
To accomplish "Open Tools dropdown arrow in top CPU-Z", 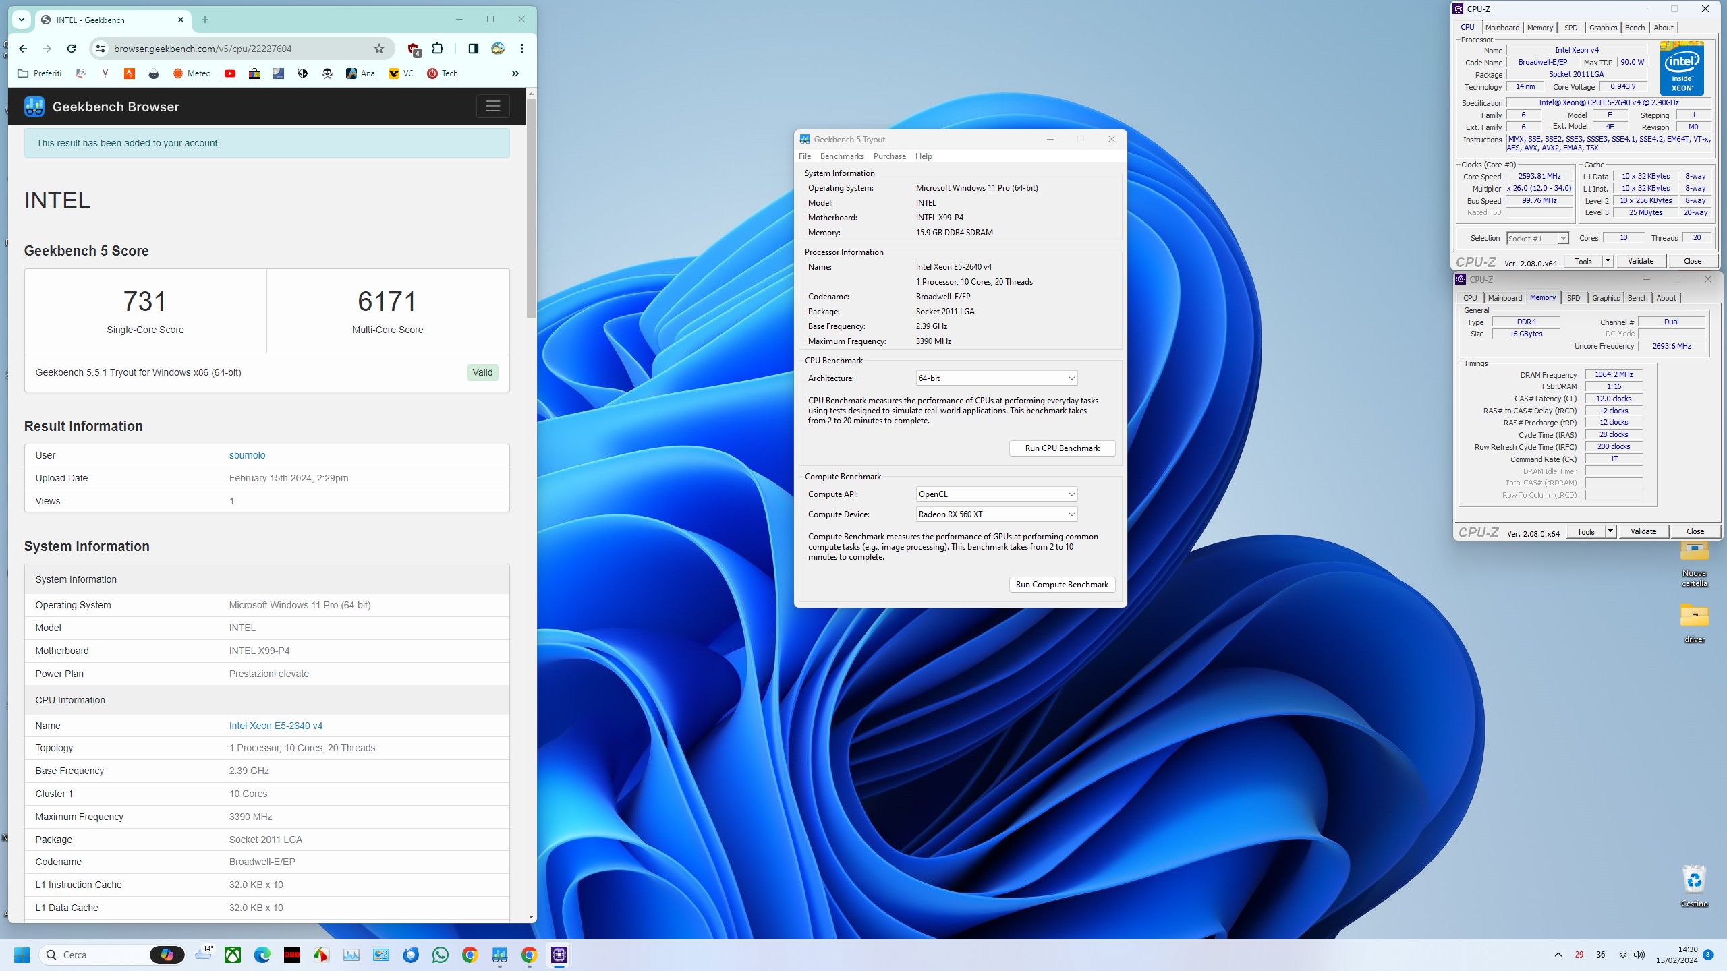I will coord(1608,261).
